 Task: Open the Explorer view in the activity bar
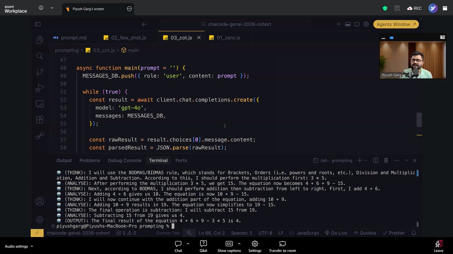click(40, 40)
